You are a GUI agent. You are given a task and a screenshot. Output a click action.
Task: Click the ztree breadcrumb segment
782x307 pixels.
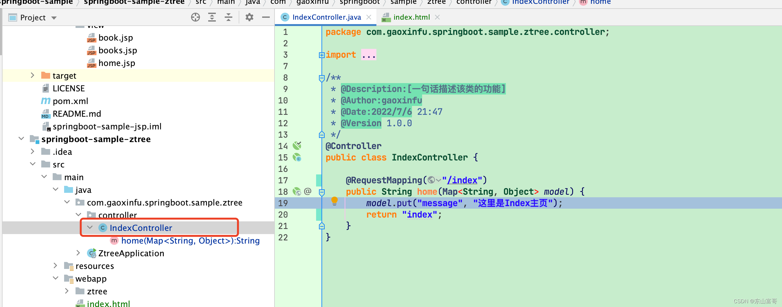(436, 2)
